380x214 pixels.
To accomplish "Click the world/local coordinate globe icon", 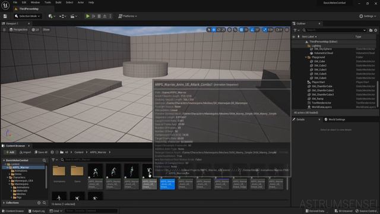I will (229, 30).
